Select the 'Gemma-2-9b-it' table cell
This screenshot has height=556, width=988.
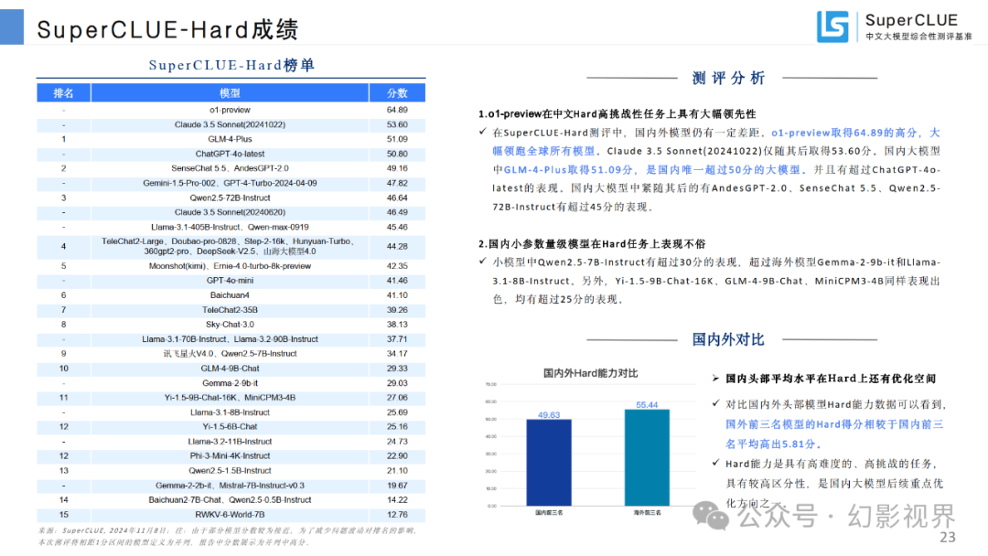point(230,383)
